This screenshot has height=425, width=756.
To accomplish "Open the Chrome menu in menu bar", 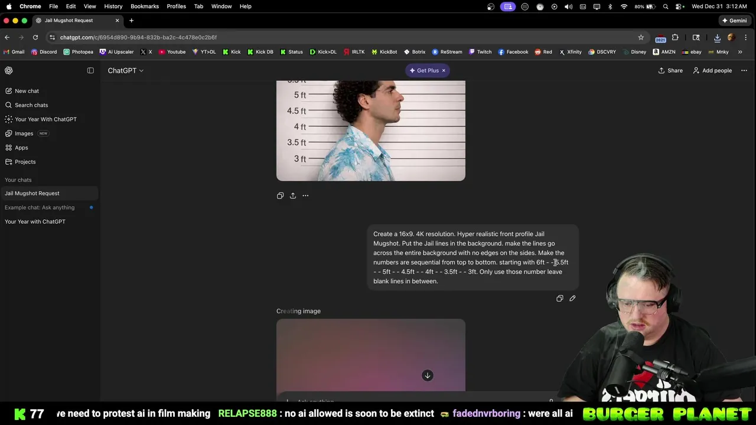I will [30, 6].
